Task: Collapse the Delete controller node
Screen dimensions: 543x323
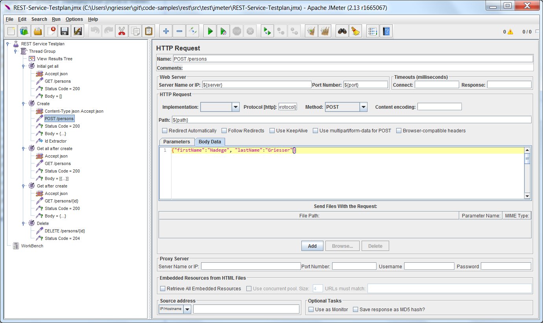Action: (x=23, y=223)
